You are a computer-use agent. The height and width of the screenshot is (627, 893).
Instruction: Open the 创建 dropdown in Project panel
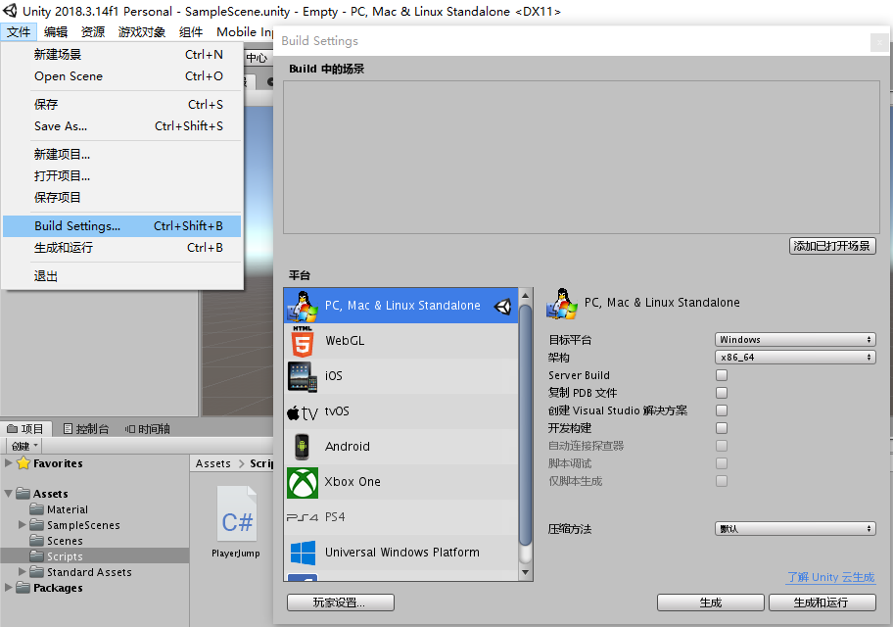(23, 446)
